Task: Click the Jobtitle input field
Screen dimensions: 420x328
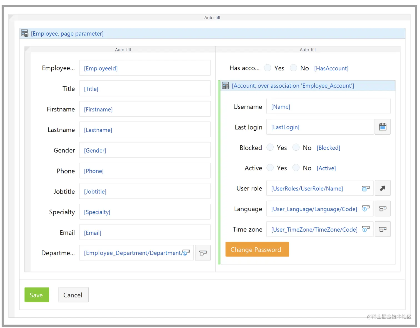Action: (x=145, y=192)
